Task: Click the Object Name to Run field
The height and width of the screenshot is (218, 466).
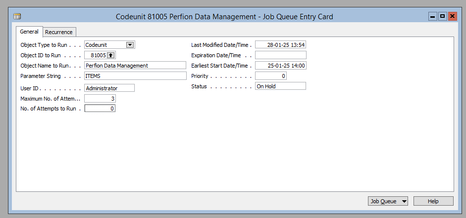Action: pos(135,66)
